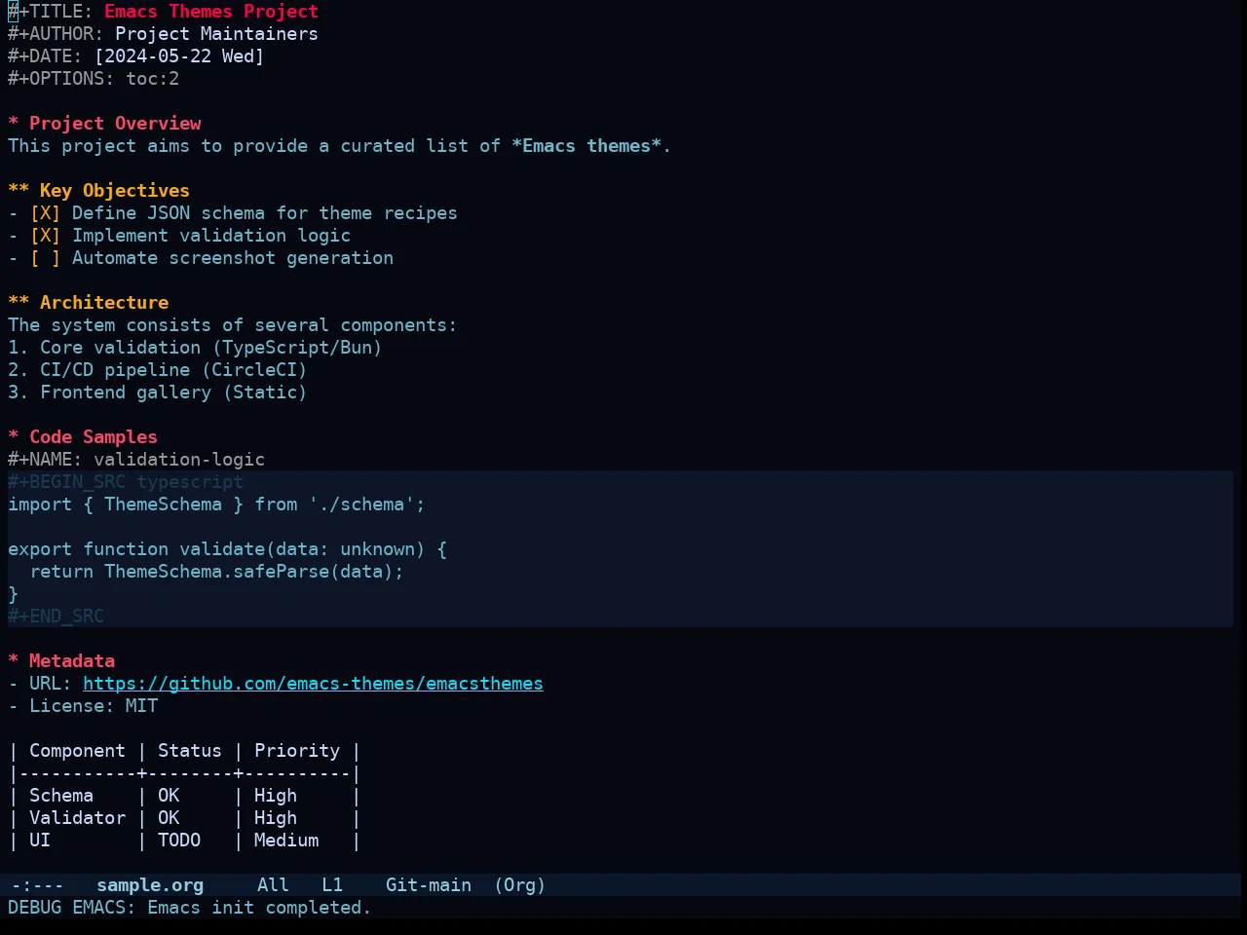Click the 'Schema' table cell

point(61,796)
